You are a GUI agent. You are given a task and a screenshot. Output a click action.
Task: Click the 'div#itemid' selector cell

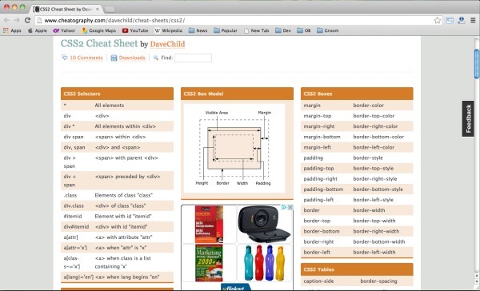[x=76, y=227]
